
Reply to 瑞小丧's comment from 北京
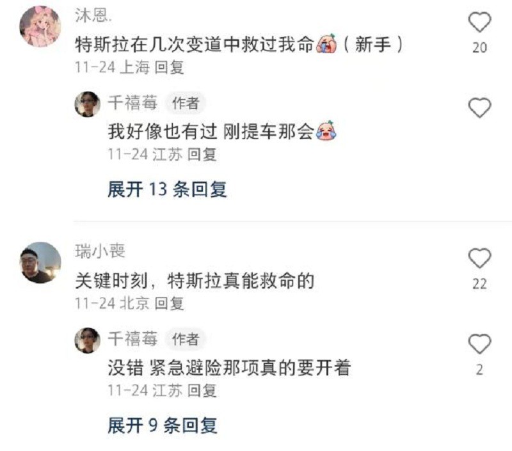pyautogui.click(x=169, y=303)
